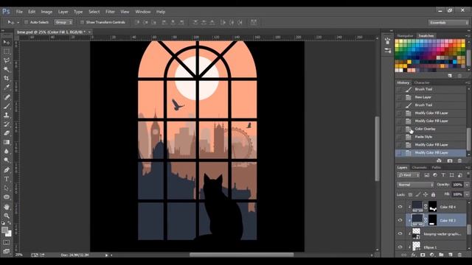Open the File menu

19,12
